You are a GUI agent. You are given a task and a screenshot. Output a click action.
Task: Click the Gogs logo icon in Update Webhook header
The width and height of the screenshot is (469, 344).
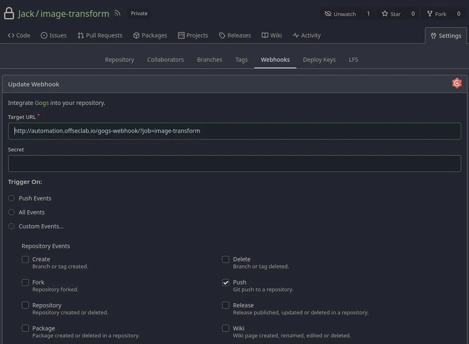coord(457,83)
